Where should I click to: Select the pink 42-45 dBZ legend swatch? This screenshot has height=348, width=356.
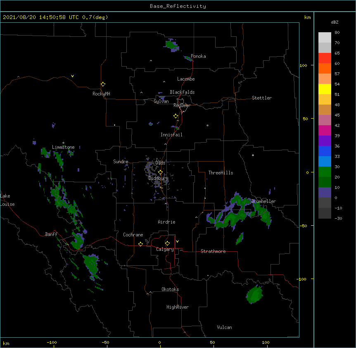click(x=325, y=120)
